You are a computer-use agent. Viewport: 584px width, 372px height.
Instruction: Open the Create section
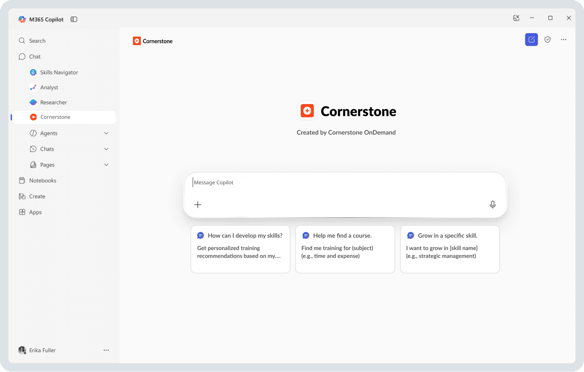(36, 196)
